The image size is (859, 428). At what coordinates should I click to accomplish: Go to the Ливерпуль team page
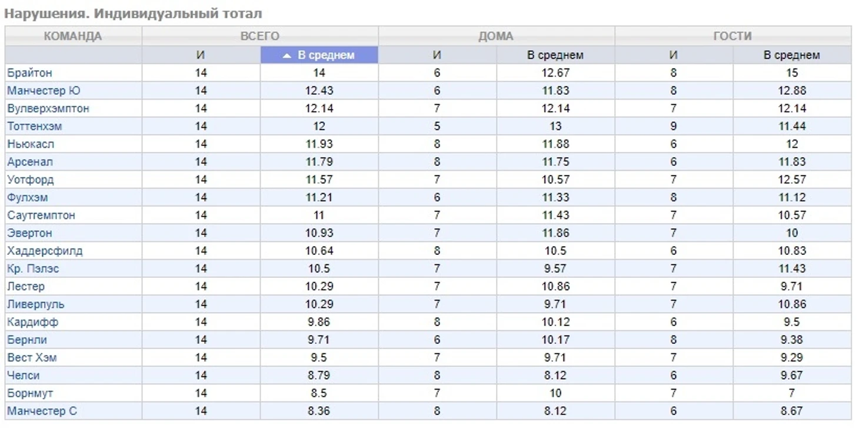point(36,304)
